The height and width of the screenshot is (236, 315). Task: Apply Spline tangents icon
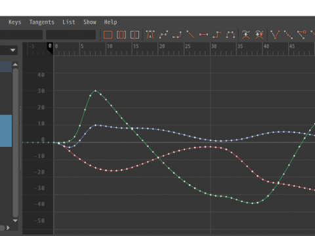point(164,35)
